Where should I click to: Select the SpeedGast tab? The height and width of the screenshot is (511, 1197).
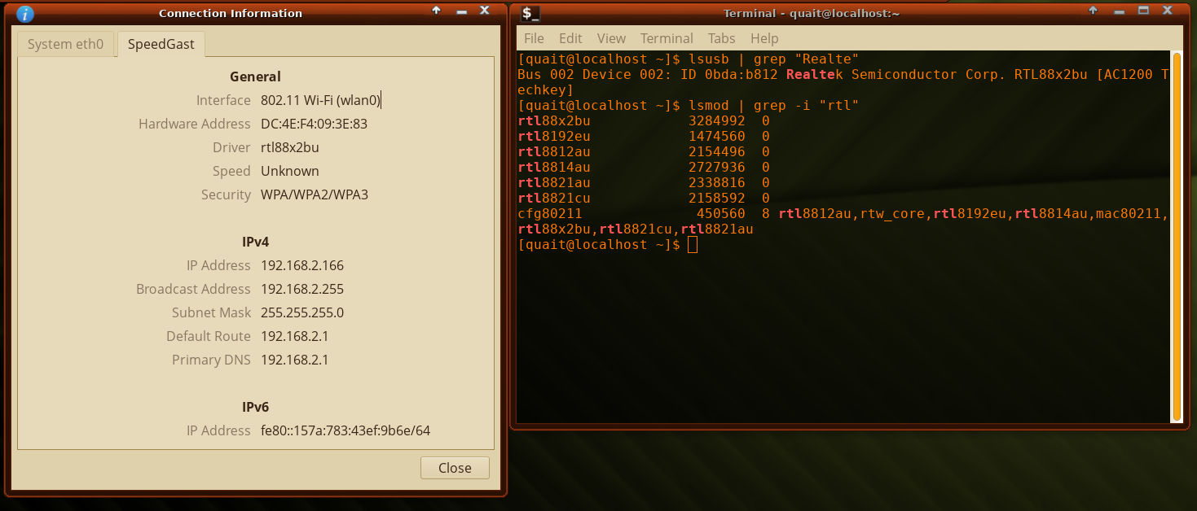[x=161, y=44]
